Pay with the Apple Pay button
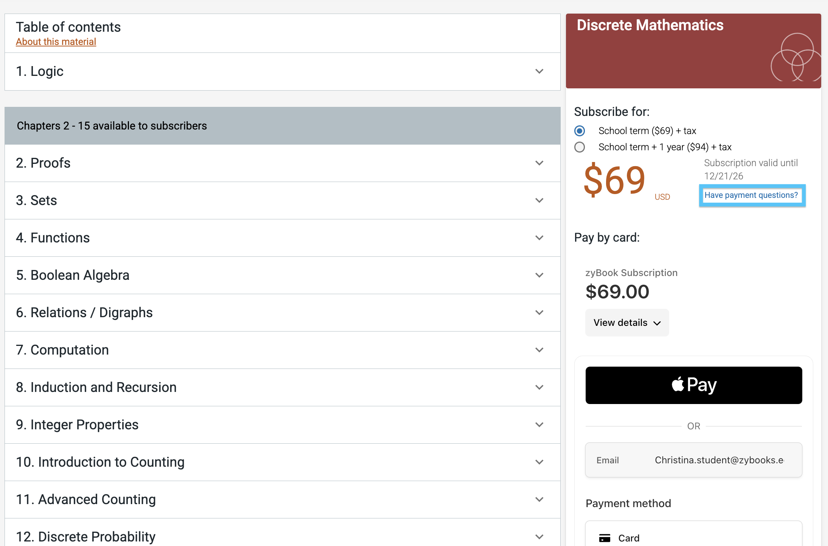This screenshot has height=546, width=828. click(694, 385)
